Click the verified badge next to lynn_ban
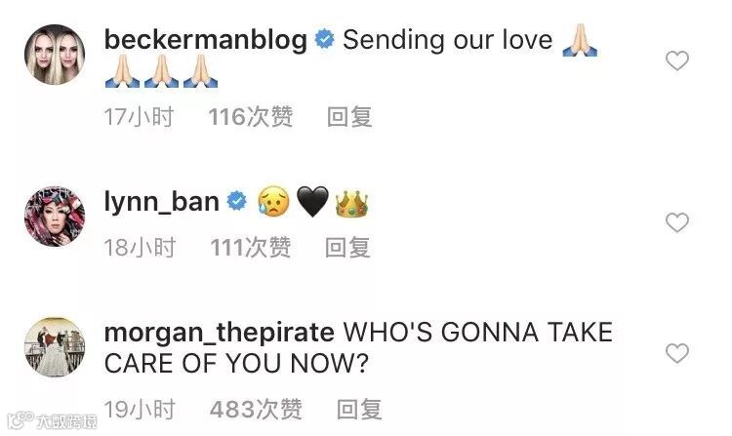 click(237, 201)
